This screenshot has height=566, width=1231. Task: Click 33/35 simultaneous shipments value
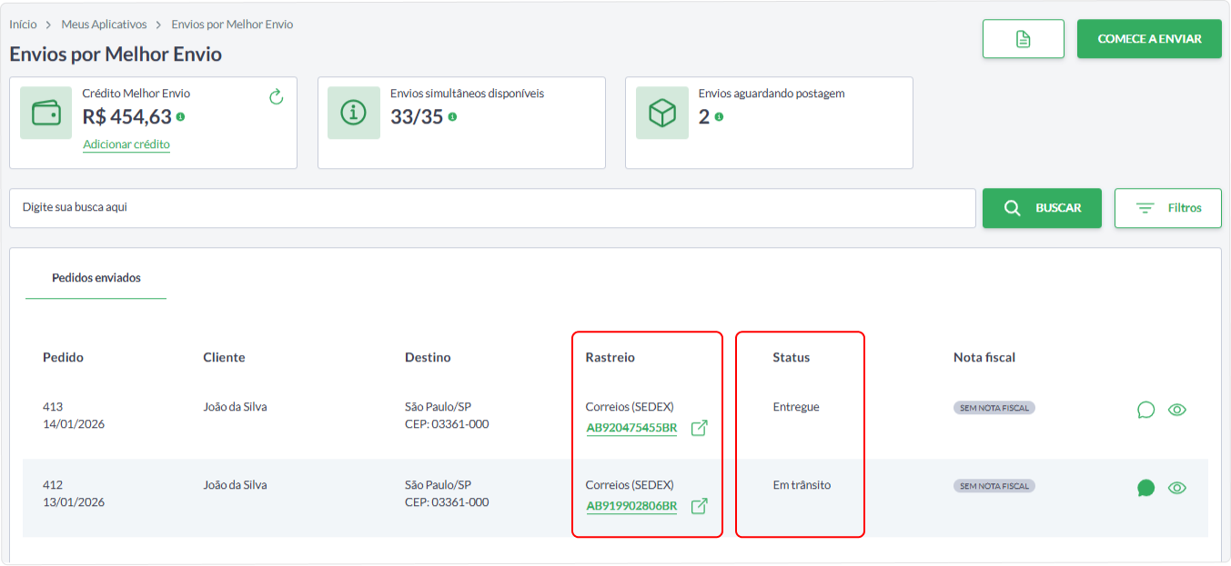(417, 116)
